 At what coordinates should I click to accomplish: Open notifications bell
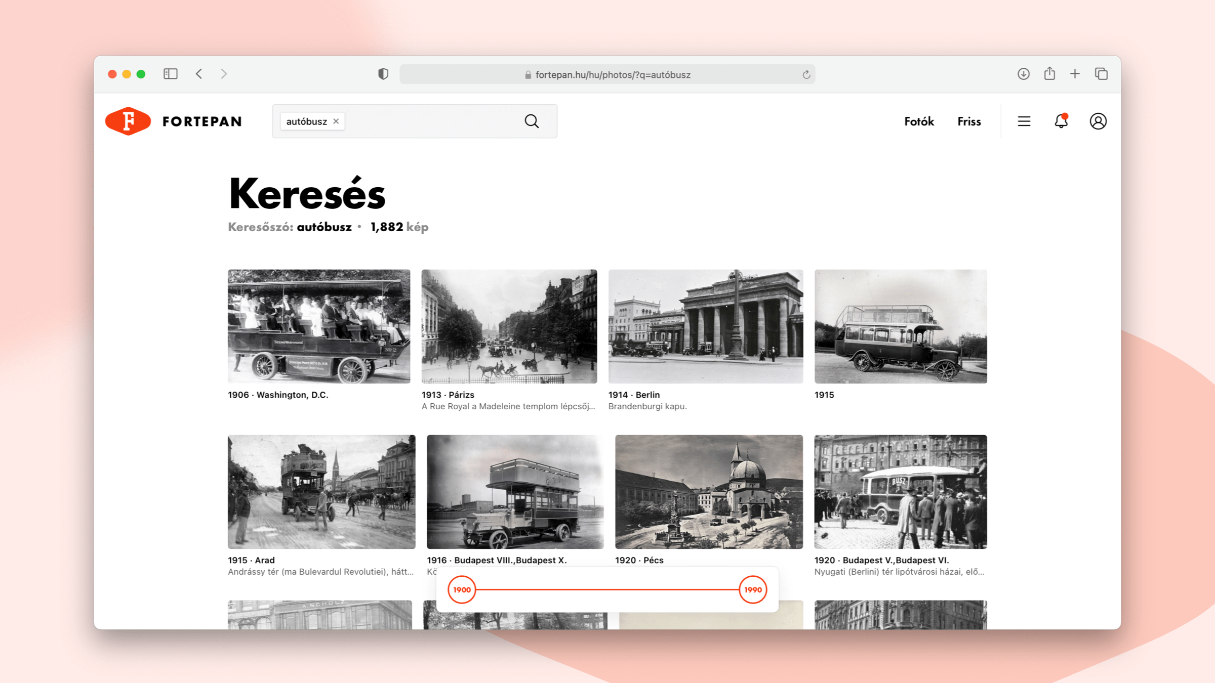1061,121
